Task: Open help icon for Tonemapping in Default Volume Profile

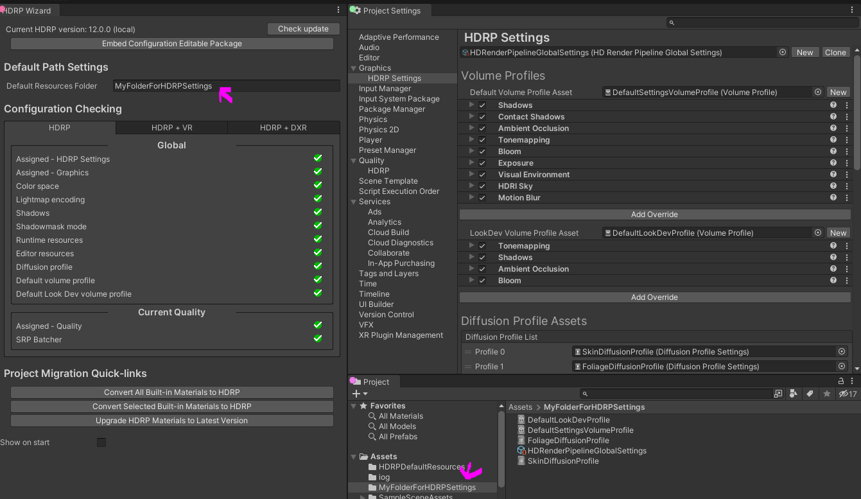Action: 833,140
